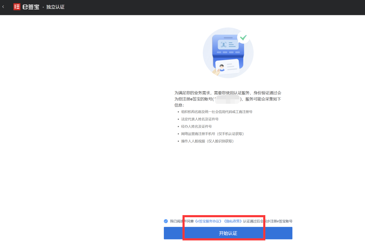The height and width of the screenshot is (241, 365).
Task: Click the text 认证通过后会同步注册e签宝账号
Action: click(x=268, y=221)
